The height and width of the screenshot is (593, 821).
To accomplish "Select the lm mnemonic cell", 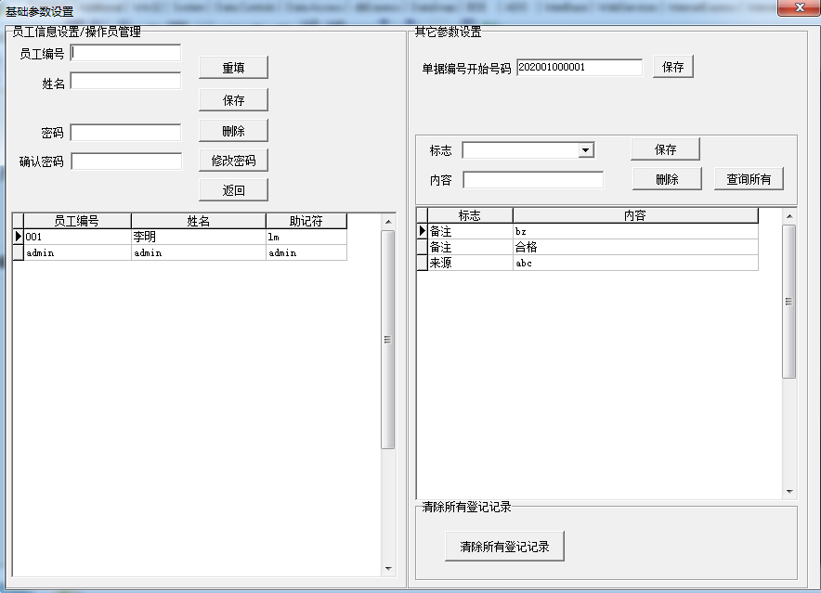I will coord(306,237).
